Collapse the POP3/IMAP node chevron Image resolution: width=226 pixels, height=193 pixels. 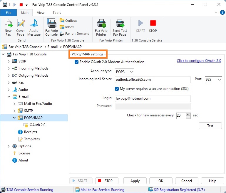pyautogui.click(x=14, y=118)
